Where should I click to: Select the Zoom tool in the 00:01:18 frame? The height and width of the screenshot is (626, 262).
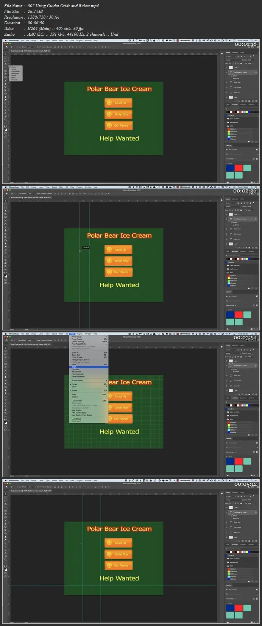coord(5,120)
